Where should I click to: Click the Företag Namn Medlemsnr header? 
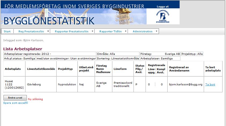pyautogui.click(x=103, y=69)
